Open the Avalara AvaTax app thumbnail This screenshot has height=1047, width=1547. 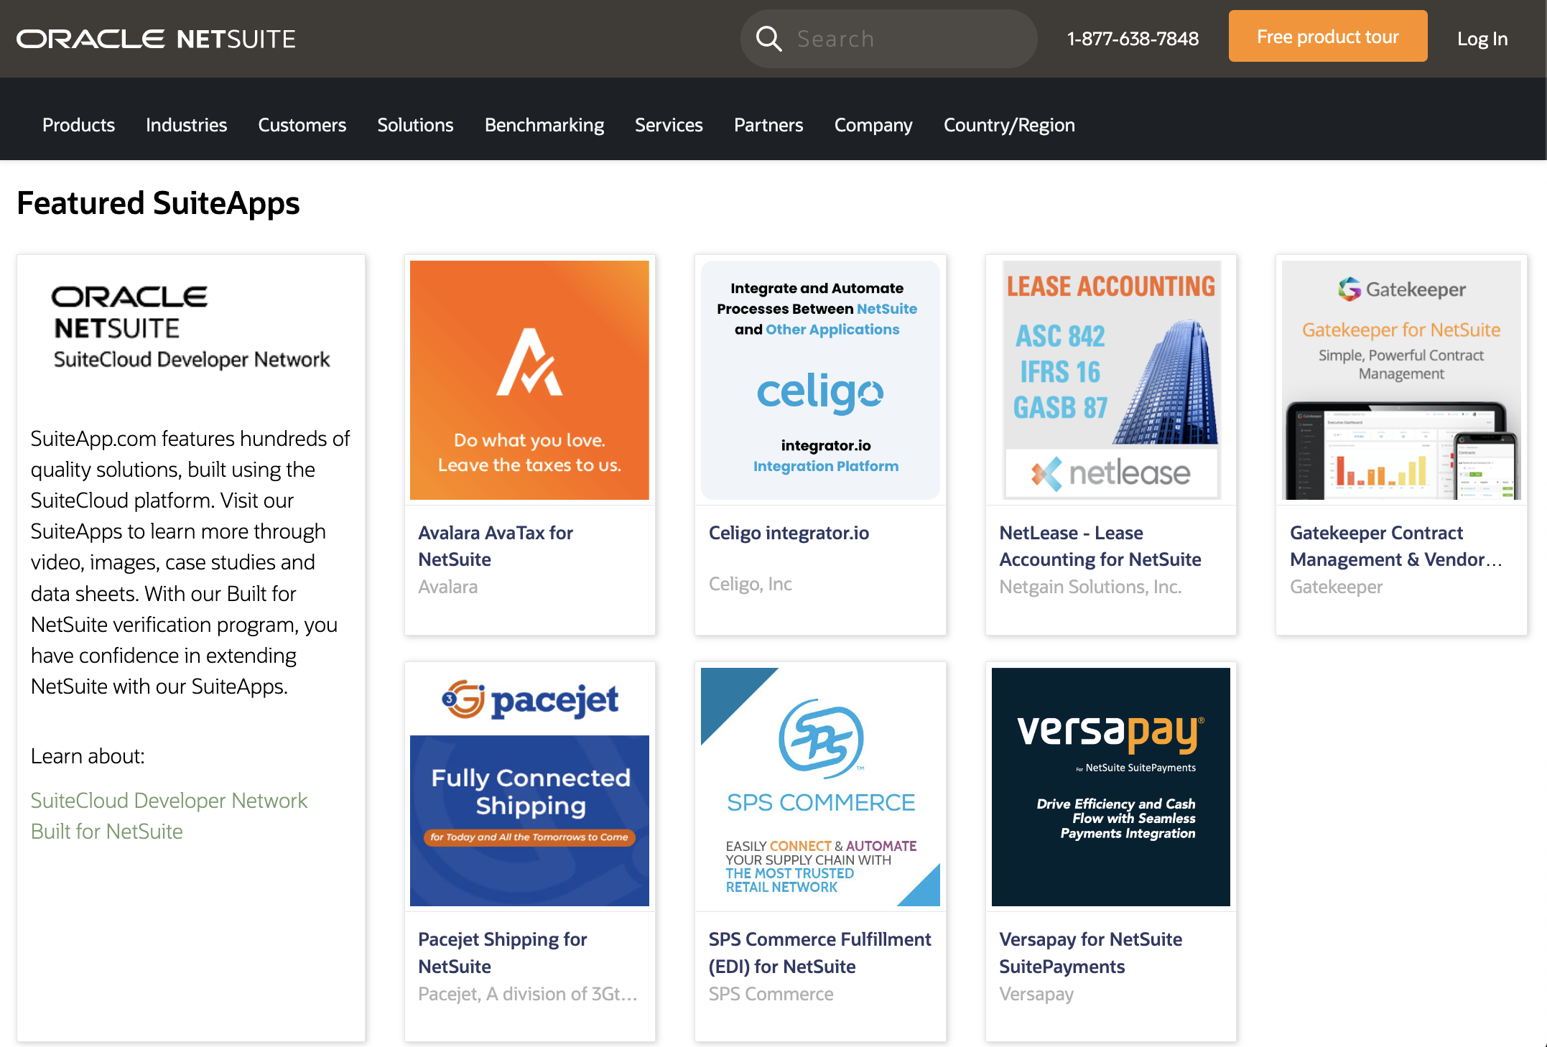[x=529, y=379]
